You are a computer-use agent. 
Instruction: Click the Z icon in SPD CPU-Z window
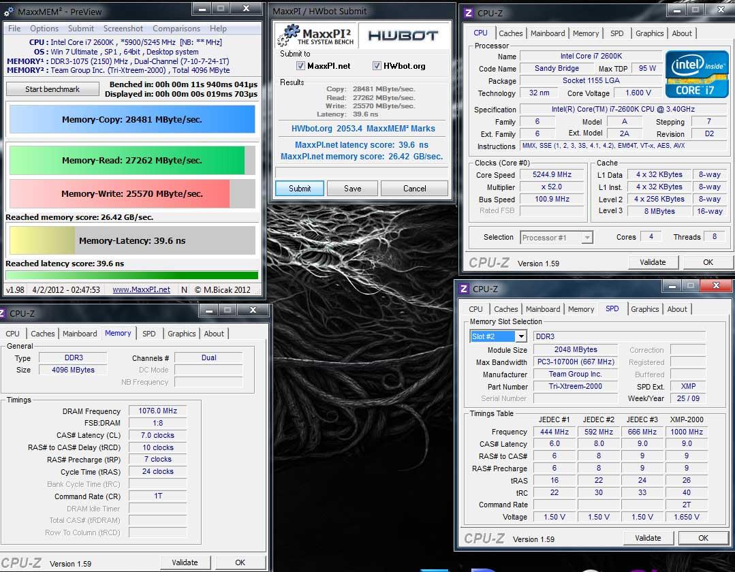[464, 289]
